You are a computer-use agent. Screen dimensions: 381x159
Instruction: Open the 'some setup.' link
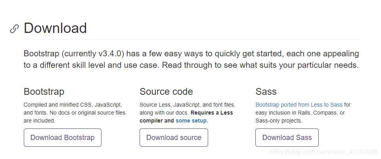(192, 121)
